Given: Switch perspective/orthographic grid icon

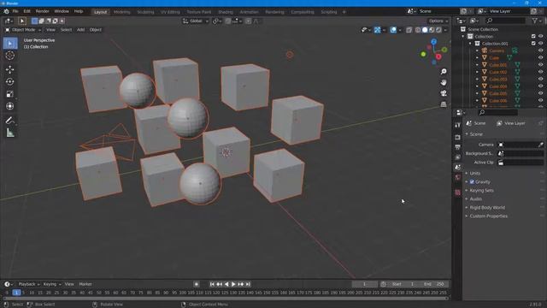Looking at the screenshot, I should coord(444,104).
